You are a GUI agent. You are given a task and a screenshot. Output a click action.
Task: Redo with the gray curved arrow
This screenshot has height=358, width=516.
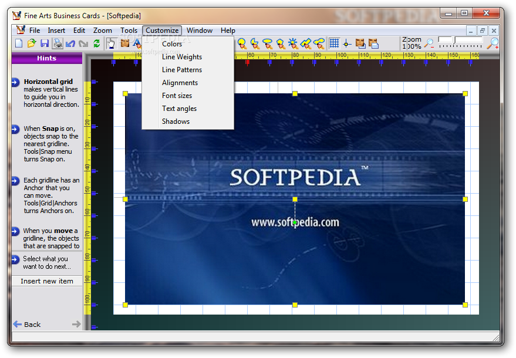[x=83, y=43]
